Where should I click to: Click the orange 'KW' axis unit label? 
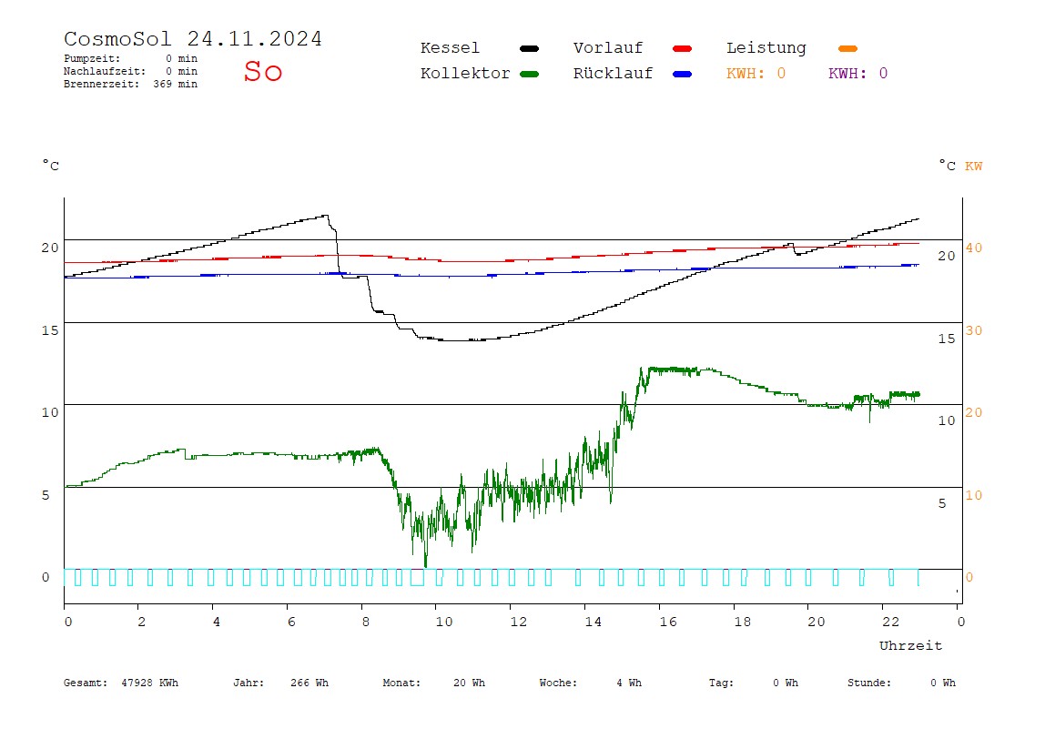click(974, 166)
